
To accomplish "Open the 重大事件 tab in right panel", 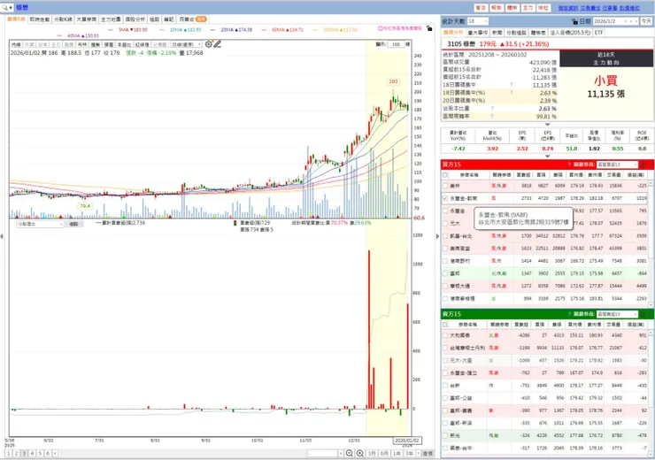I will pos(477,33).
